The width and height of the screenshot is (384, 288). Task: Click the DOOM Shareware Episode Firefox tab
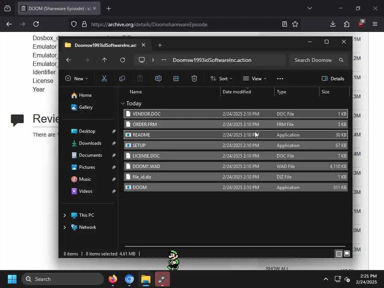coord(59,9)
